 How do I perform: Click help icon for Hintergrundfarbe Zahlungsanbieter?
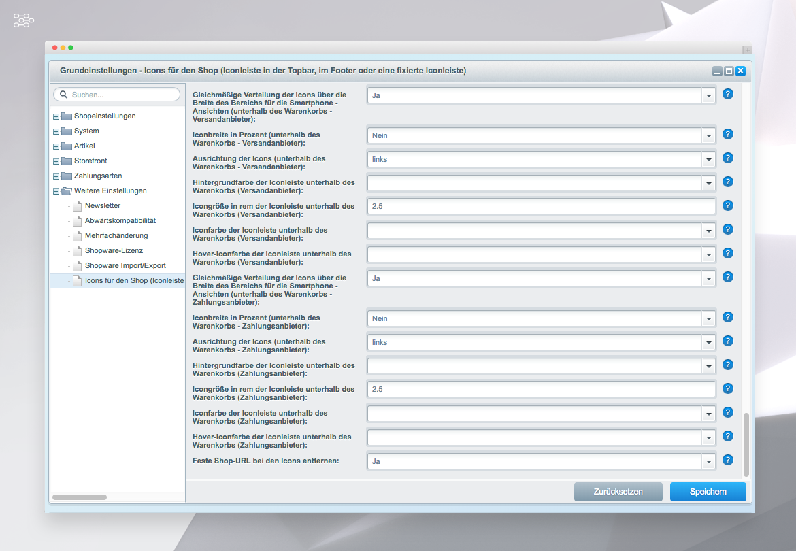pos(727,365)
